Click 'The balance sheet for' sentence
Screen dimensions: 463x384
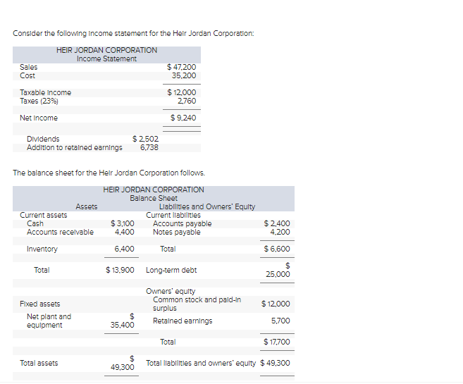(109, 173)
